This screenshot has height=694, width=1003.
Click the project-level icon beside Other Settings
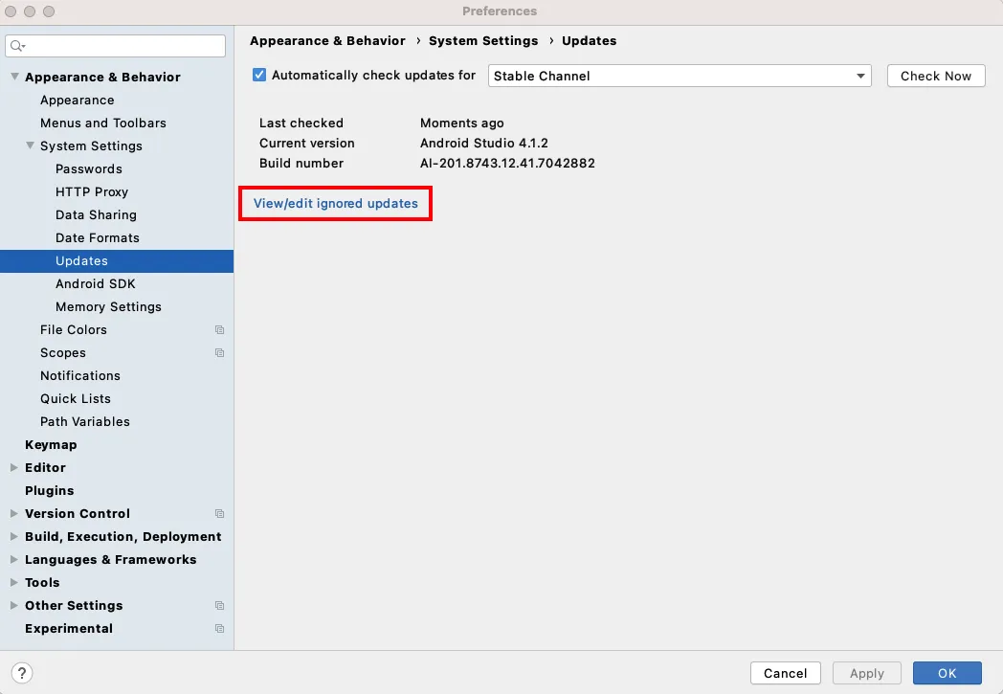click(219, 606)
